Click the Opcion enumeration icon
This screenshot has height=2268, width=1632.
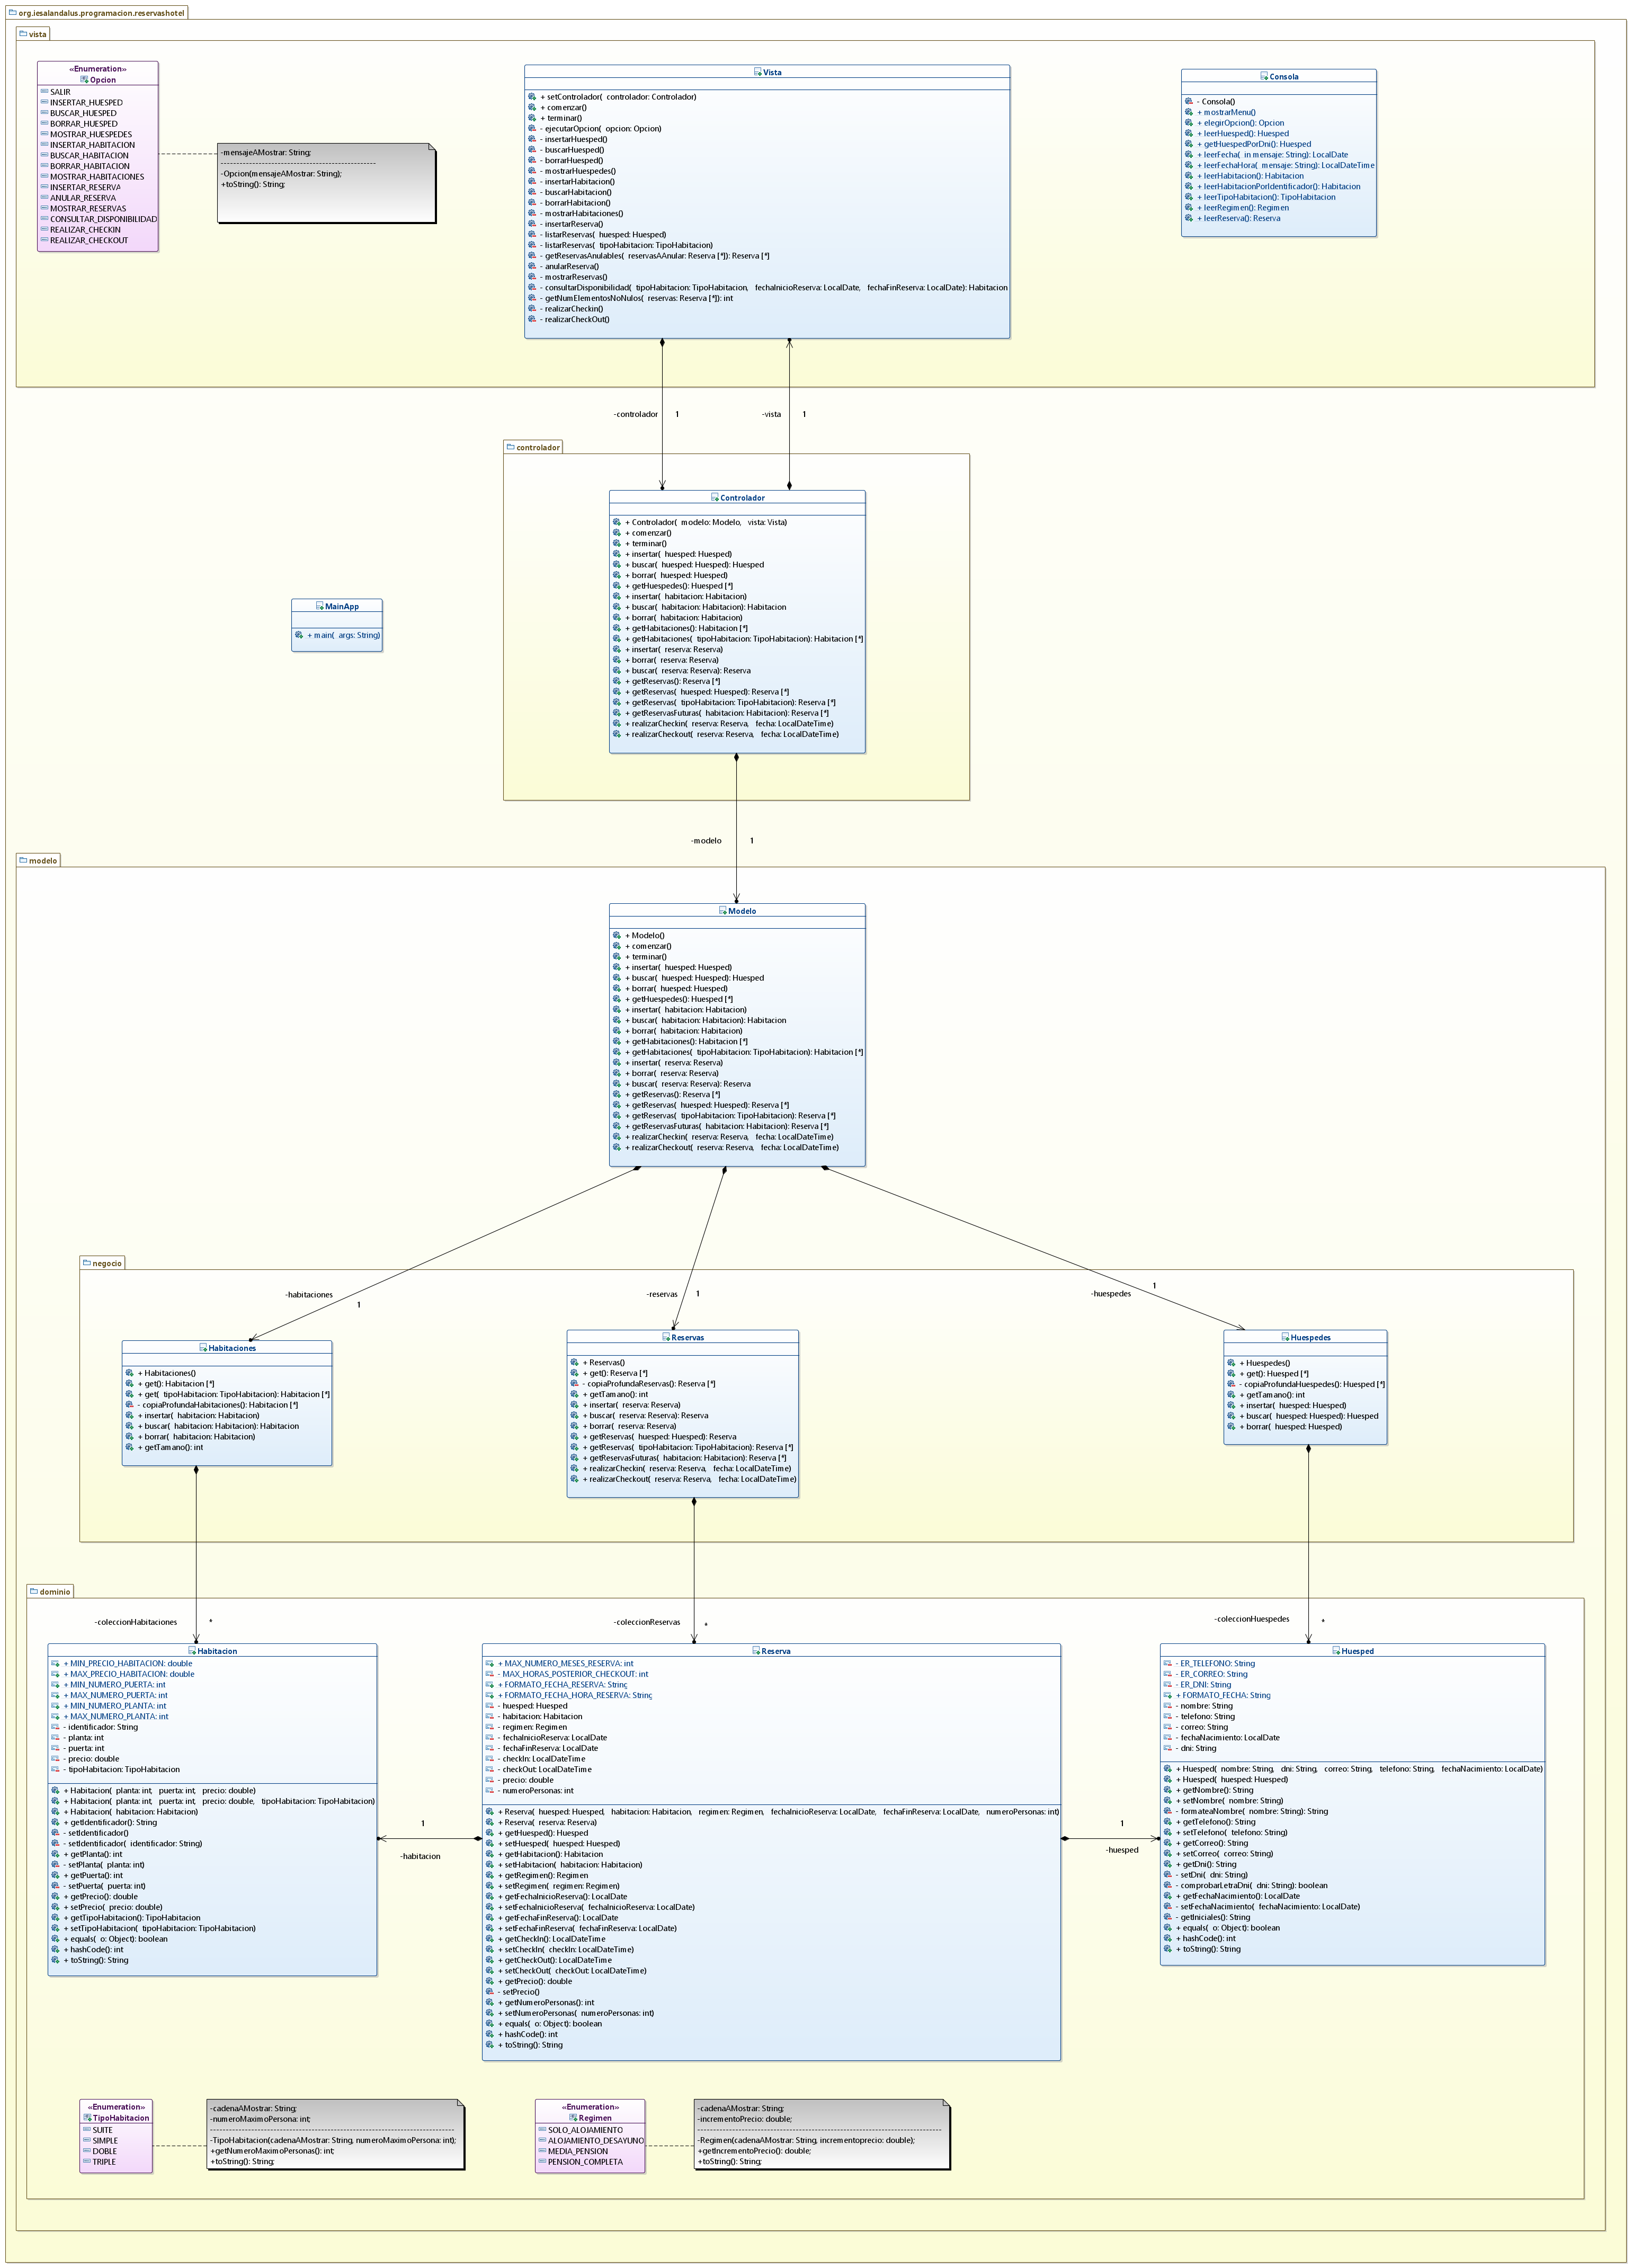[84, 80]
